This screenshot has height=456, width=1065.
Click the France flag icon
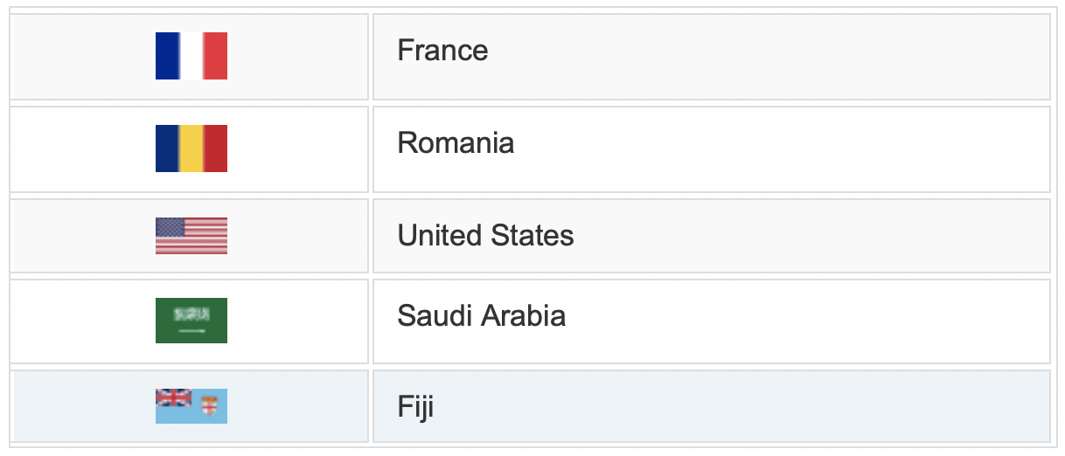click(191, 56)
